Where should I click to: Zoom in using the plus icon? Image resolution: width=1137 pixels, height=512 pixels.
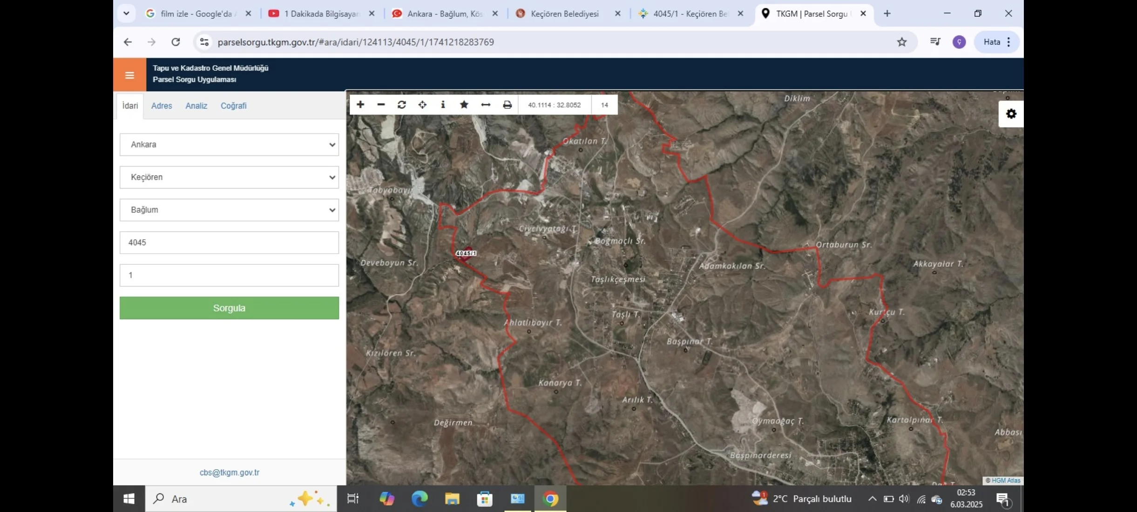pos(360,105)
